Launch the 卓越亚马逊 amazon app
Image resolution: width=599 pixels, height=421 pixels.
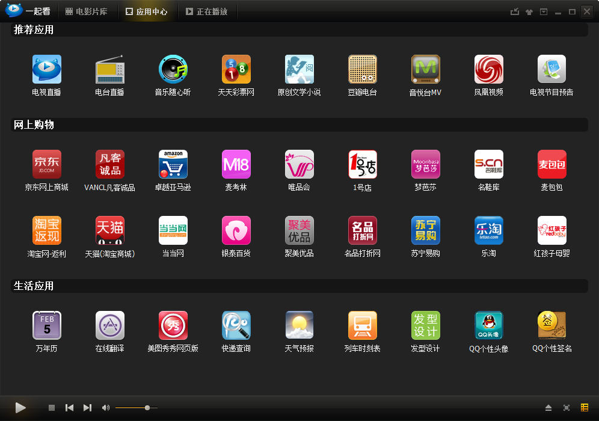pos(173,164)
